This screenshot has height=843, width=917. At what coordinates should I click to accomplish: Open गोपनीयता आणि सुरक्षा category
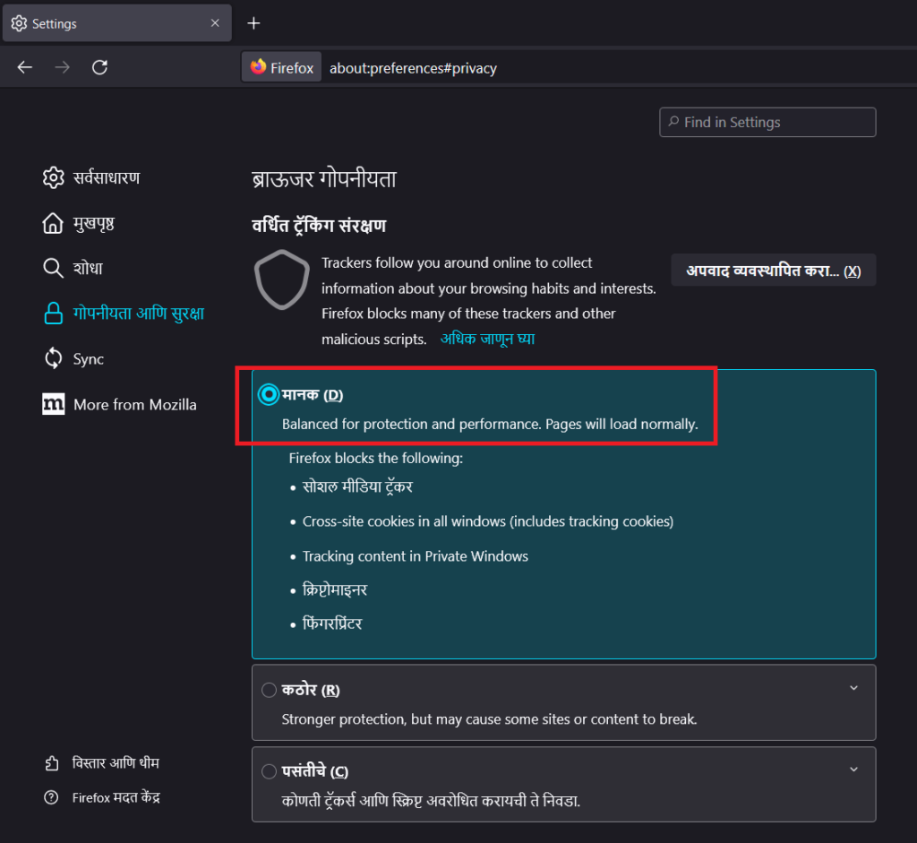(x=139, y=314)
